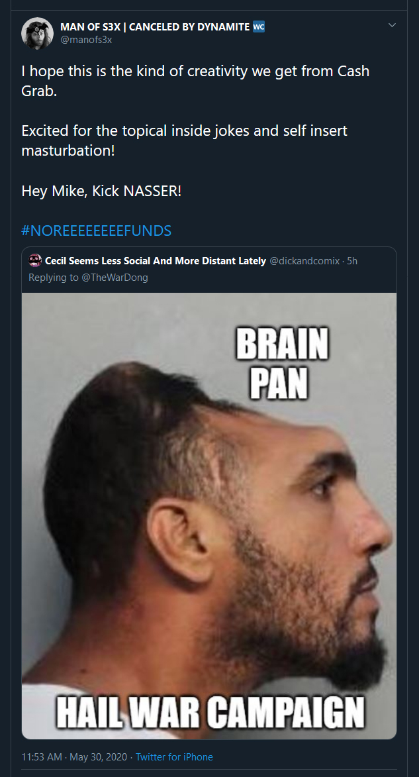This screenshot has width=419, height=777.
Task: Click the @TheWarDong reply mention
Action: tap(115, 278)
